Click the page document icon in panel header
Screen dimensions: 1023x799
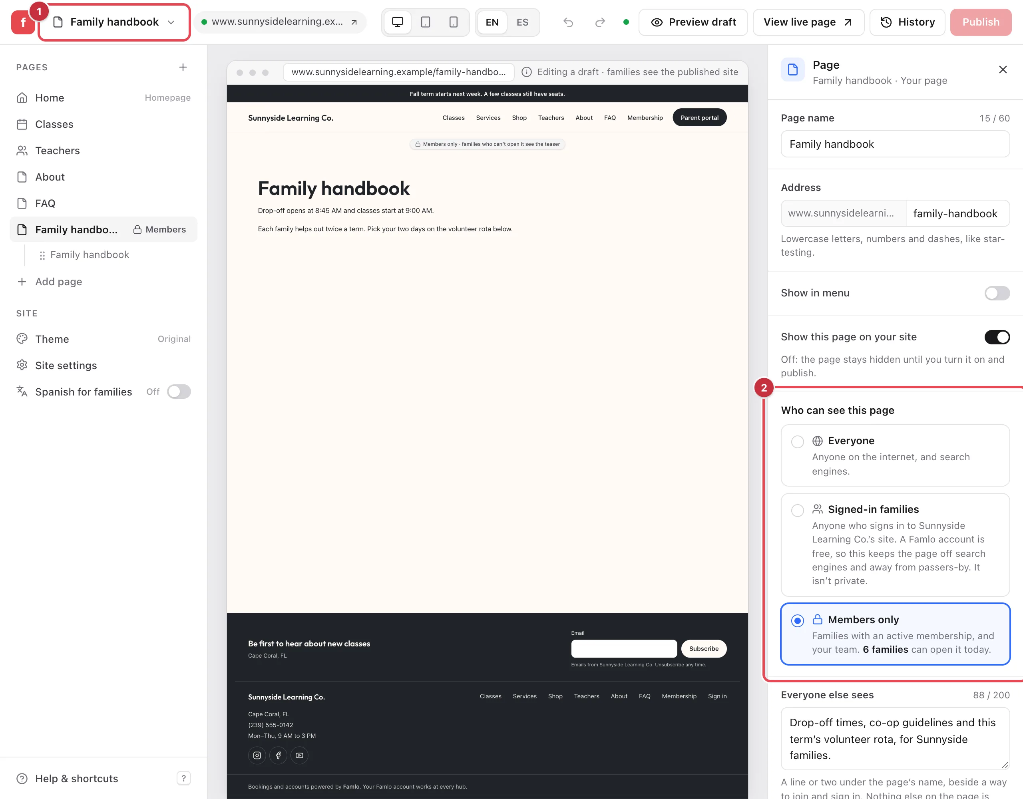[792, 70]
